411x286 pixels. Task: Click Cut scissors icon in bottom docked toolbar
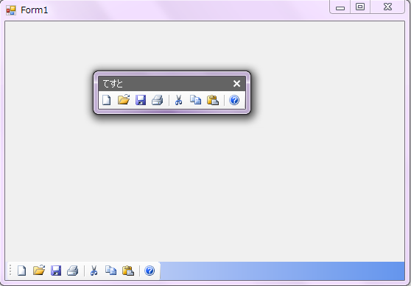94,271
